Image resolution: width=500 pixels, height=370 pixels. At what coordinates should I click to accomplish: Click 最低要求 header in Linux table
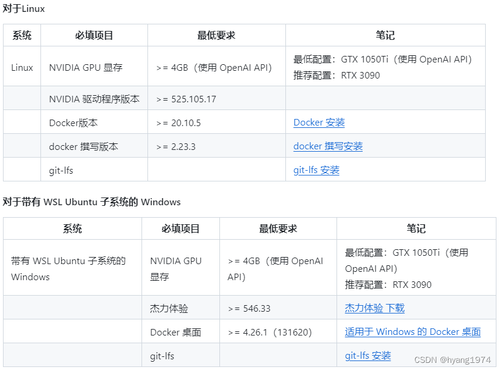tap(216, 35)
